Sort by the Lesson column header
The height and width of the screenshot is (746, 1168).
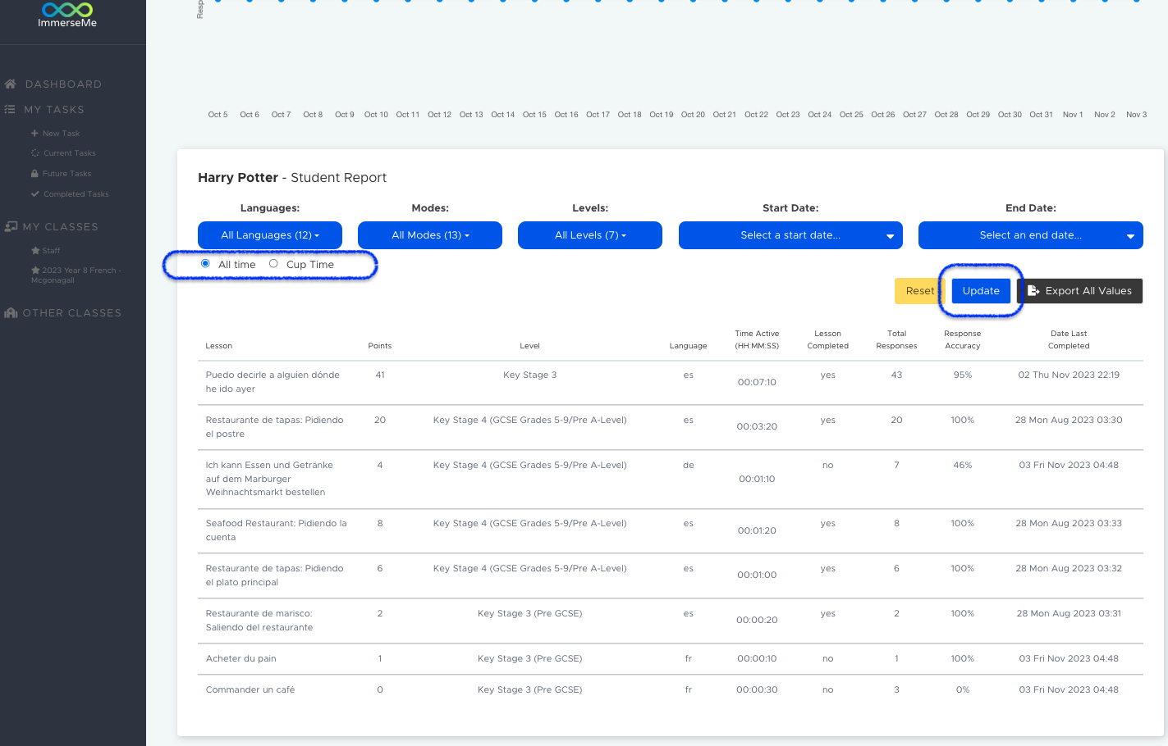tap(219, 346)
